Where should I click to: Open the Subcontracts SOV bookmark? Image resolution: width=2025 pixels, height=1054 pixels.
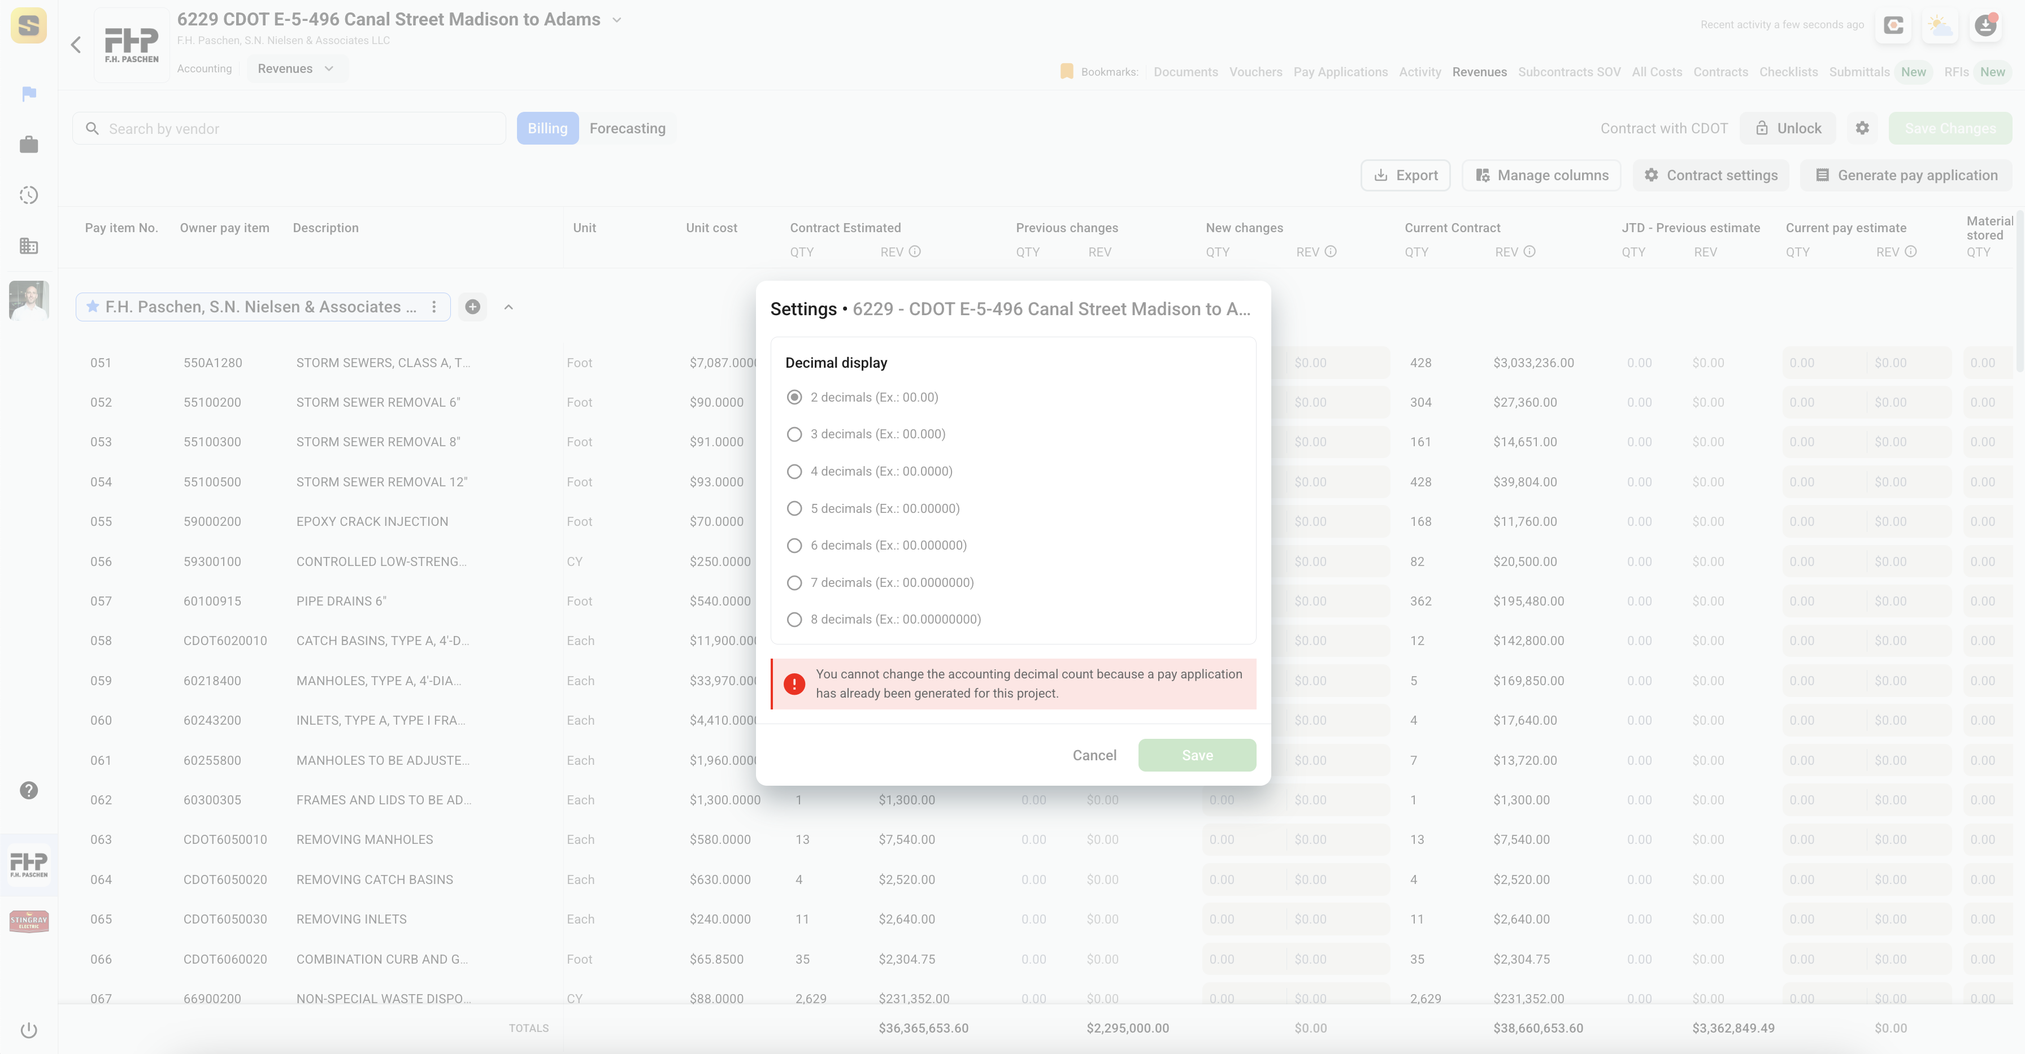(x=1569, y=72)
